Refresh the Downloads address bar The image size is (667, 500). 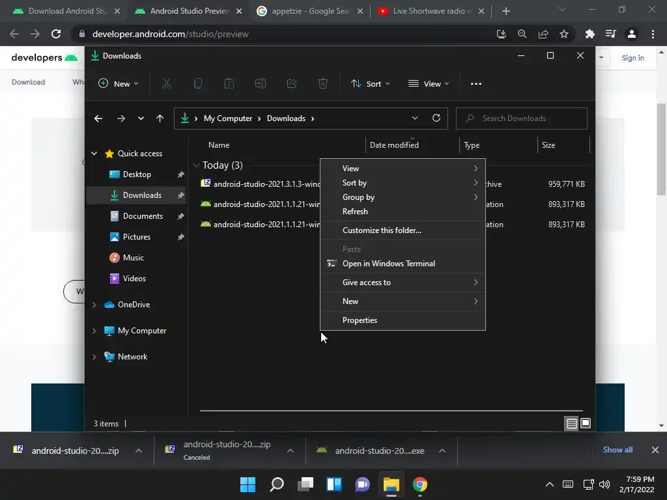436,118
